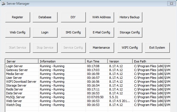Open the Maintenance dialog
The height and width of the screenshot is (112, 177).
pos(102,47)
